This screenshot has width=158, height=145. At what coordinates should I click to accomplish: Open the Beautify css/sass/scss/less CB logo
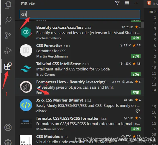click(x=26, y=32)
